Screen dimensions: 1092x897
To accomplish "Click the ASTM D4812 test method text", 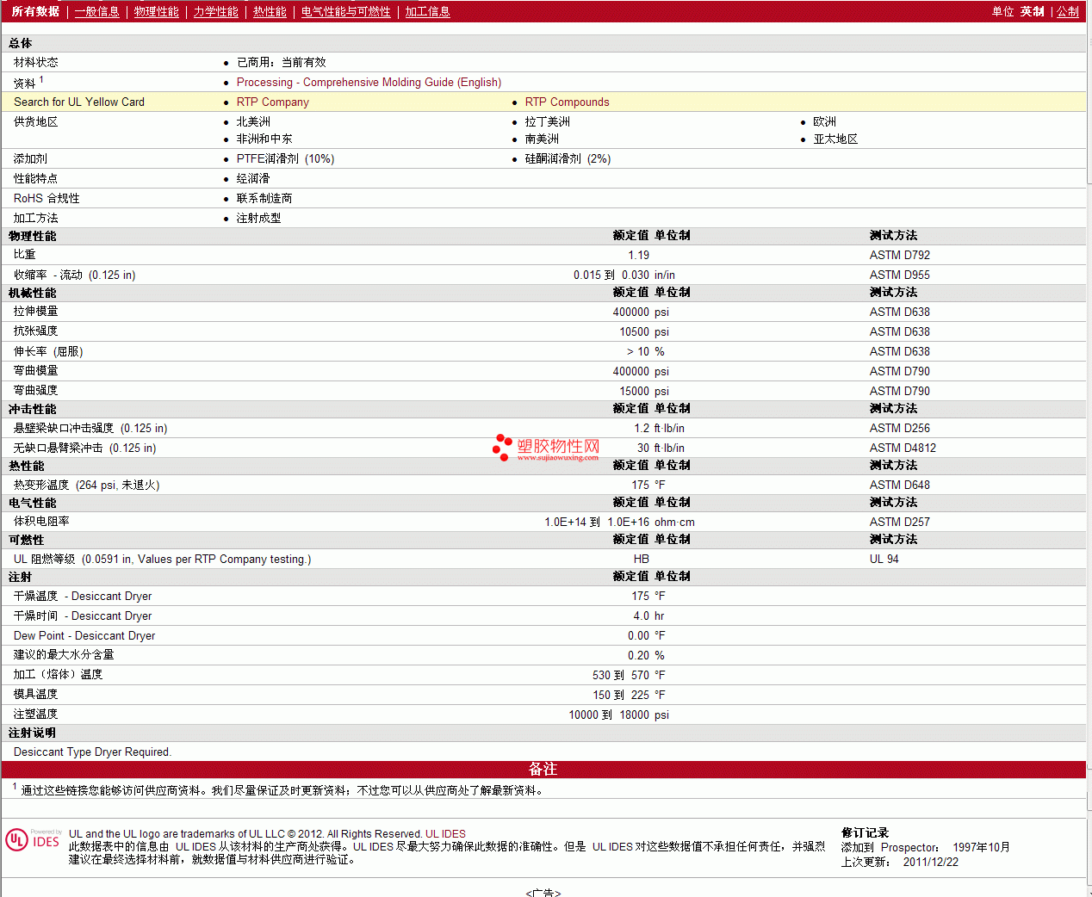I will pyautogui.click(x=903, y=448).
